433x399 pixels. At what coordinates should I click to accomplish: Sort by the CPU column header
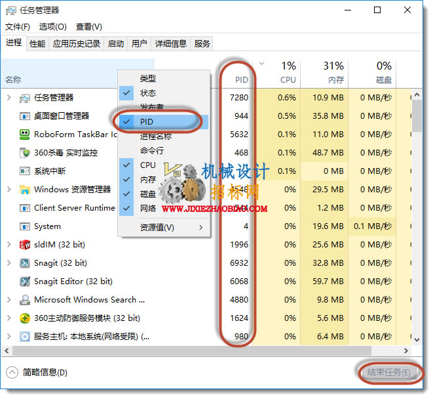pyautogui.click(x=276, y=73)
